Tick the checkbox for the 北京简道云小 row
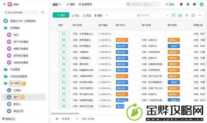207x123 pixels. (54, 34)
